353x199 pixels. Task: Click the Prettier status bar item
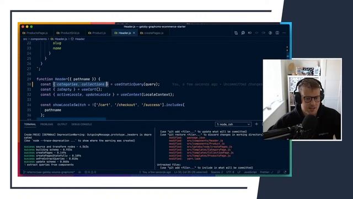[266, 172]
